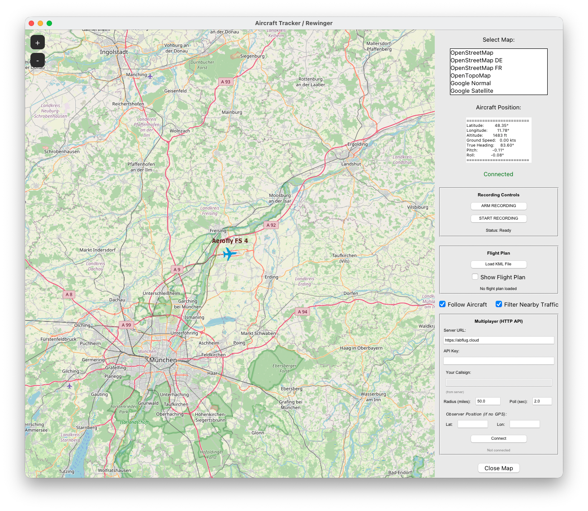Select OpenStreetMap FR from the map list
The height and width of the screenshot is (511, 588).
click(476, 68)
